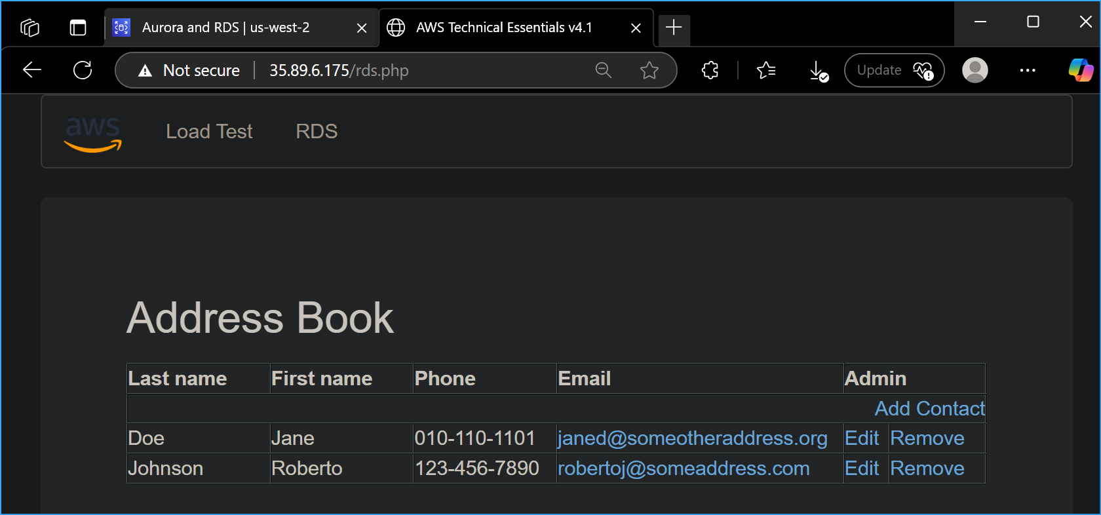Close the Aurora and RDS tab
This screenshot has height=515, width=1101.
coord(362,28)
